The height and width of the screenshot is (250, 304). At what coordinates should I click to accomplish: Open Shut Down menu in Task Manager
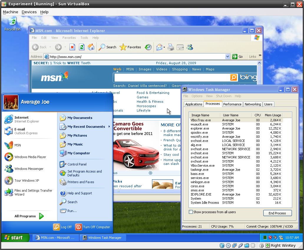click(224, 96)
